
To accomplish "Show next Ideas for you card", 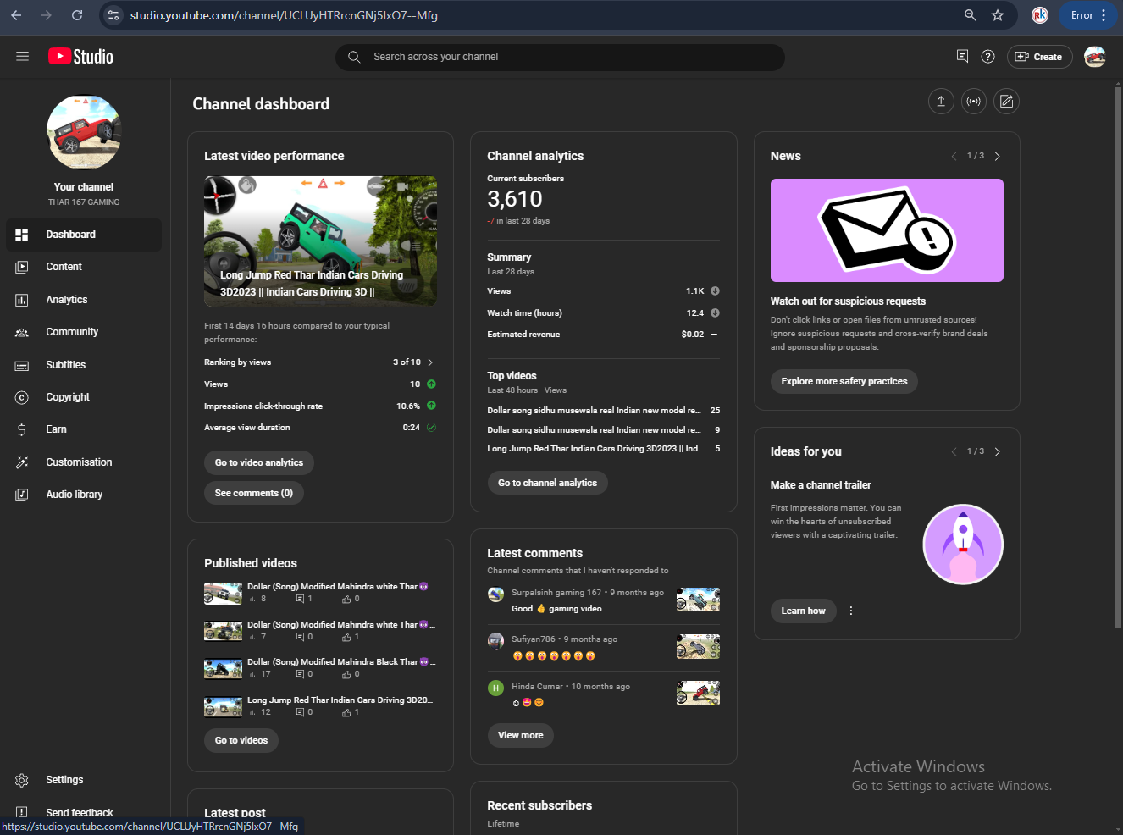I will [998, 452].
